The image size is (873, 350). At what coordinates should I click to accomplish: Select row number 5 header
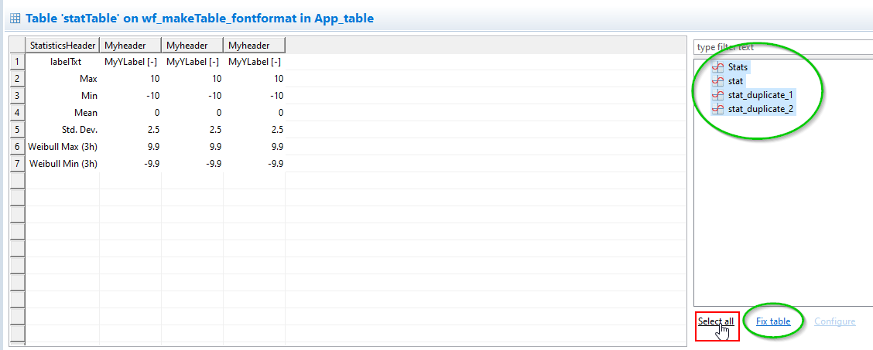16,129
